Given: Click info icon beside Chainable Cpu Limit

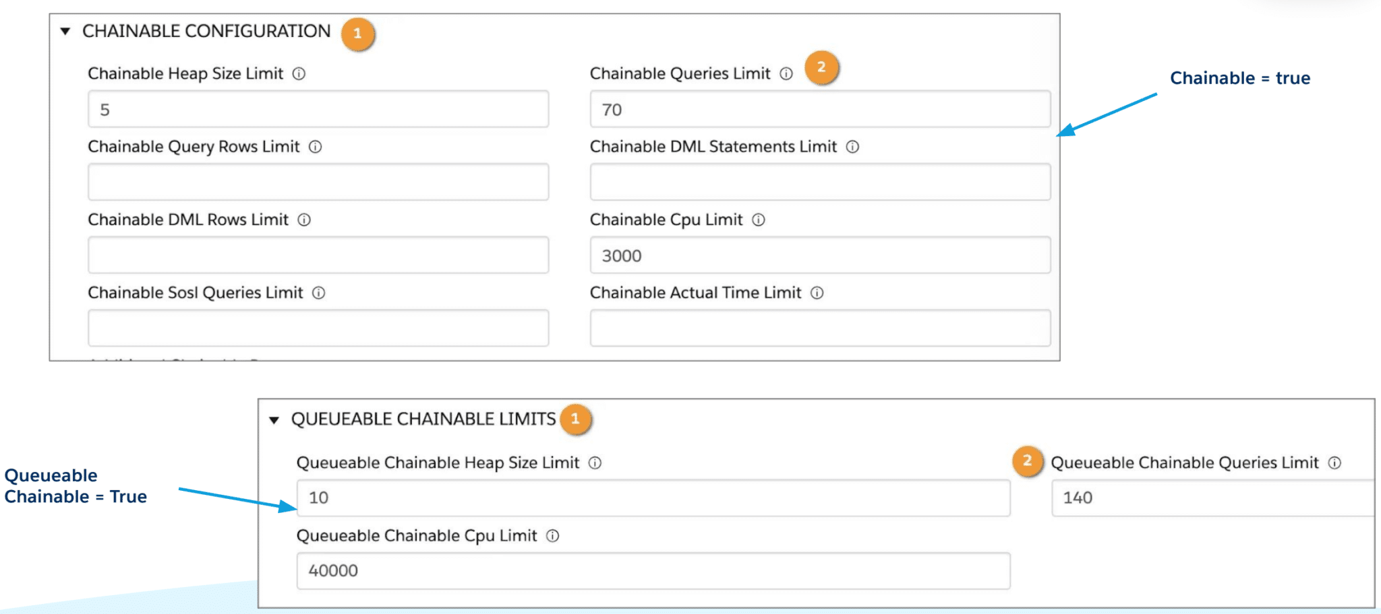Looking at the screenshot, I should 759,220.
